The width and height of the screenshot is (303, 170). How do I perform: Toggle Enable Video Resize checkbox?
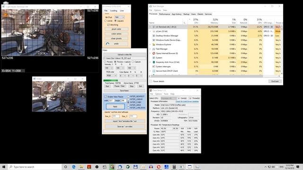[106, 96]
